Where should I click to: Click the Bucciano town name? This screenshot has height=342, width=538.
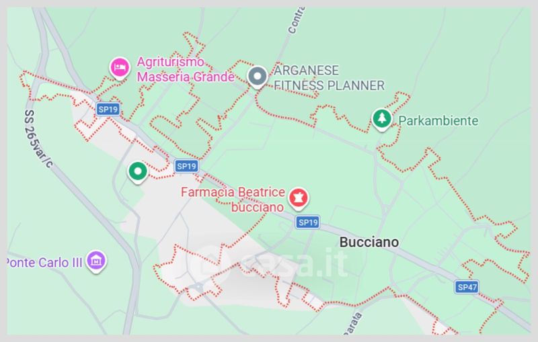click(369, 243)
